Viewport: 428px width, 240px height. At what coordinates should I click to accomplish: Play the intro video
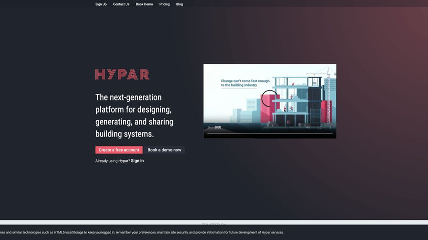click(209, 127)
